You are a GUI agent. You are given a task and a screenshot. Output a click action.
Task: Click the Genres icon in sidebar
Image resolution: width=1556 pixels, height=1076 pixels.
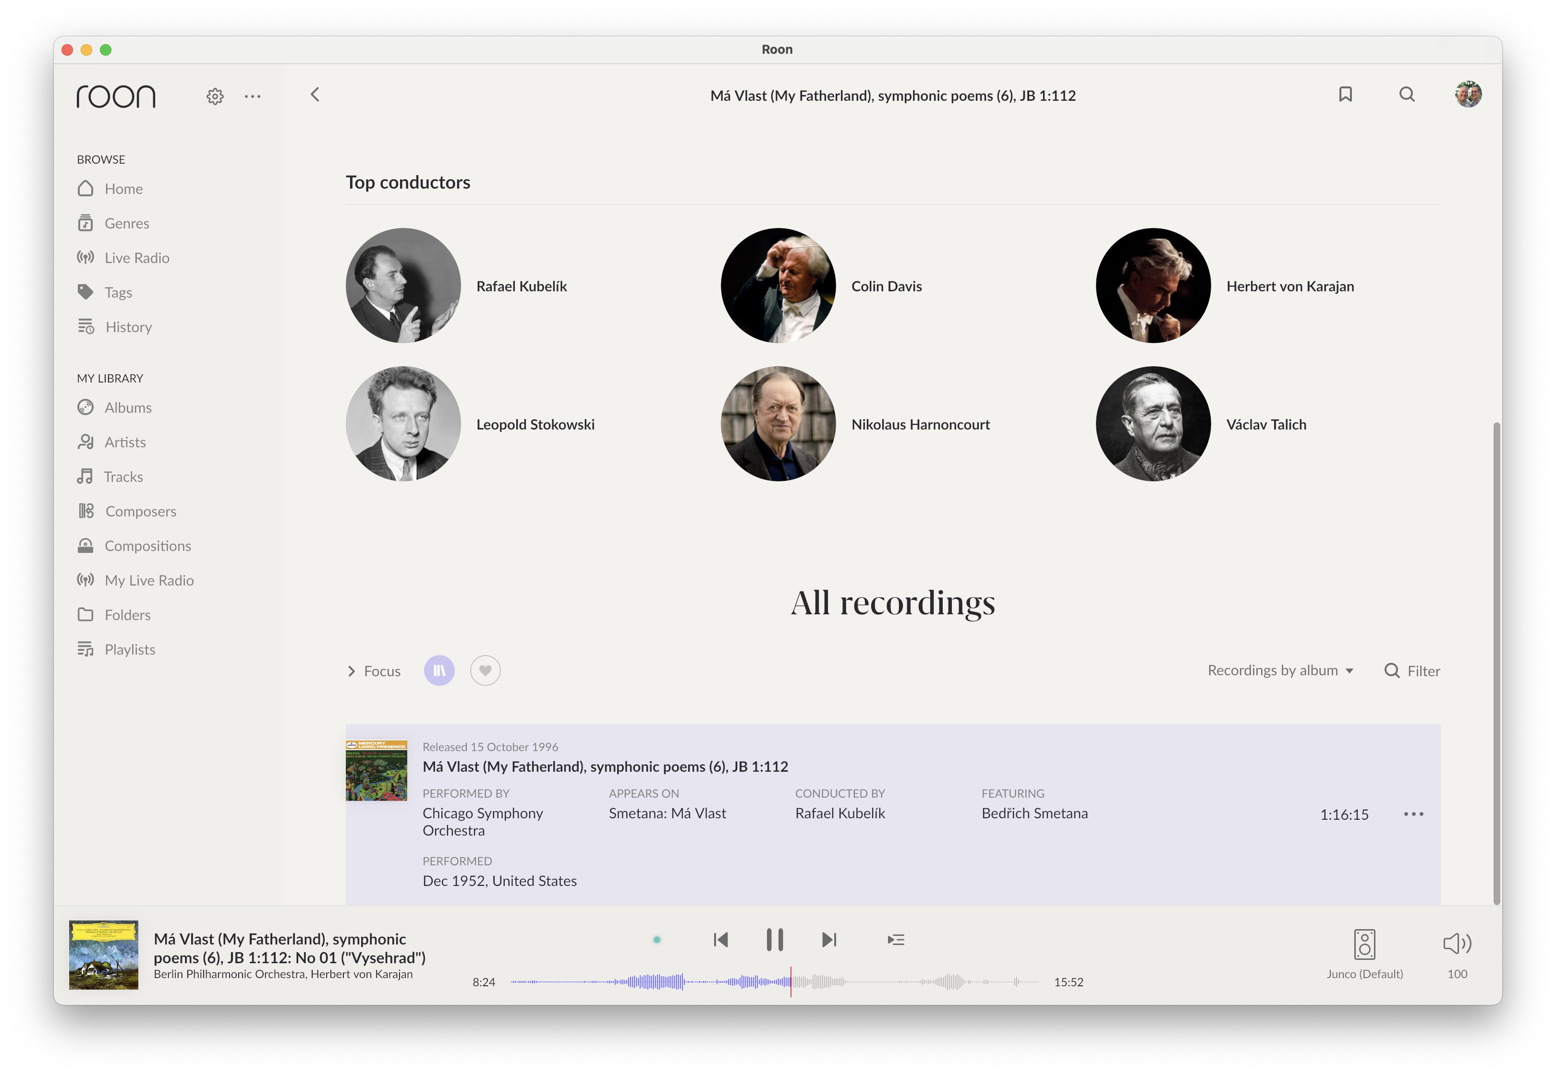point(85,223)
